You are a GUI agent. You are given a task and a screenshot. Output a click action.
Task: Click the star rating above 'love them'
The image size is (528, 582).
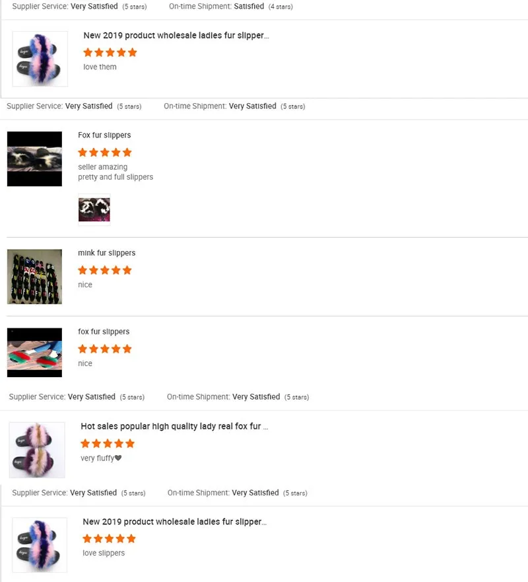click(x=110, y=52)
